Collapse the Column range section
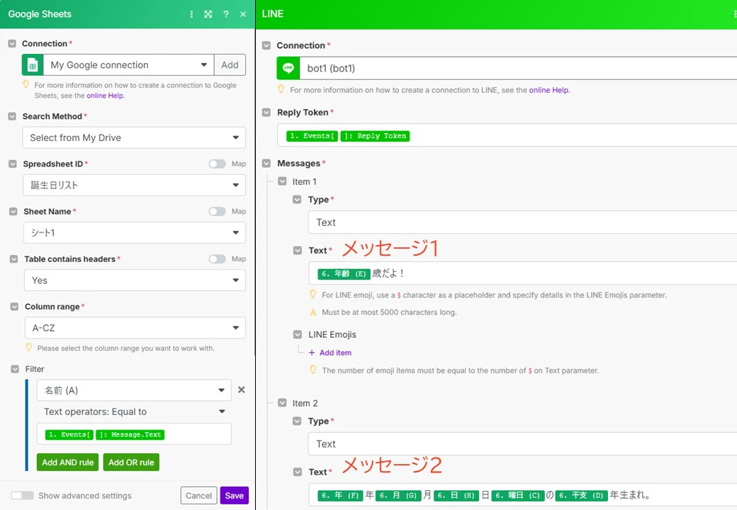This screenshot has height=510, width=737. point(14,307)
